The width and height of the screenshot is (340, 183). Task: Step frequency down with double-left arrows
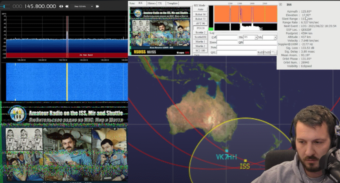click(x=67, y=6)
